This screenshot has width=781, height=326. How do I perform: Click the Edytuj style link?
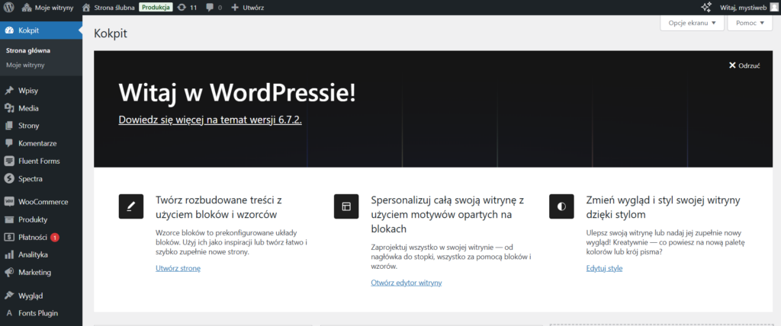coord(604,268)
